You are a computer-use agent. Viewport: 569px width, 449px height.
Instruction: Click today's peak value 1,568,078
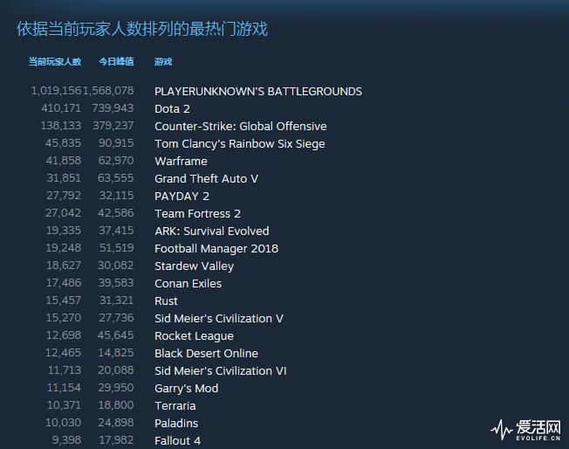(x=108, y=91)
